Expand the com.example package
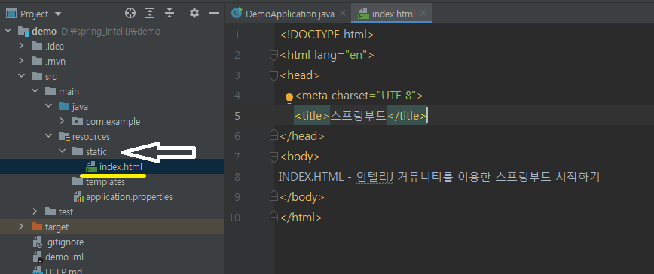This screenshot has width=654, height=274. (x=62, y=122)
